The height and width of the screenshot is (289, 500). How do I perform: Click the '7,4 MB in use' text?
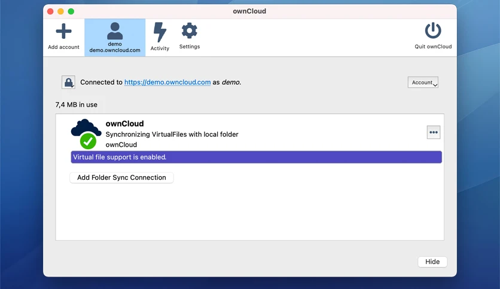click(76, 104)
